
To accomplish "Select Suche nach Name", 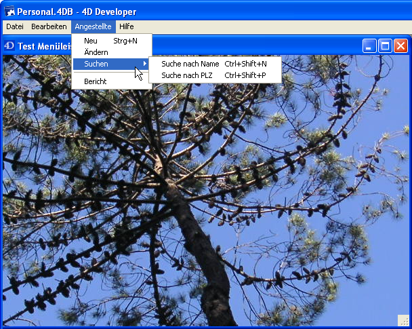I will (215, 64).
